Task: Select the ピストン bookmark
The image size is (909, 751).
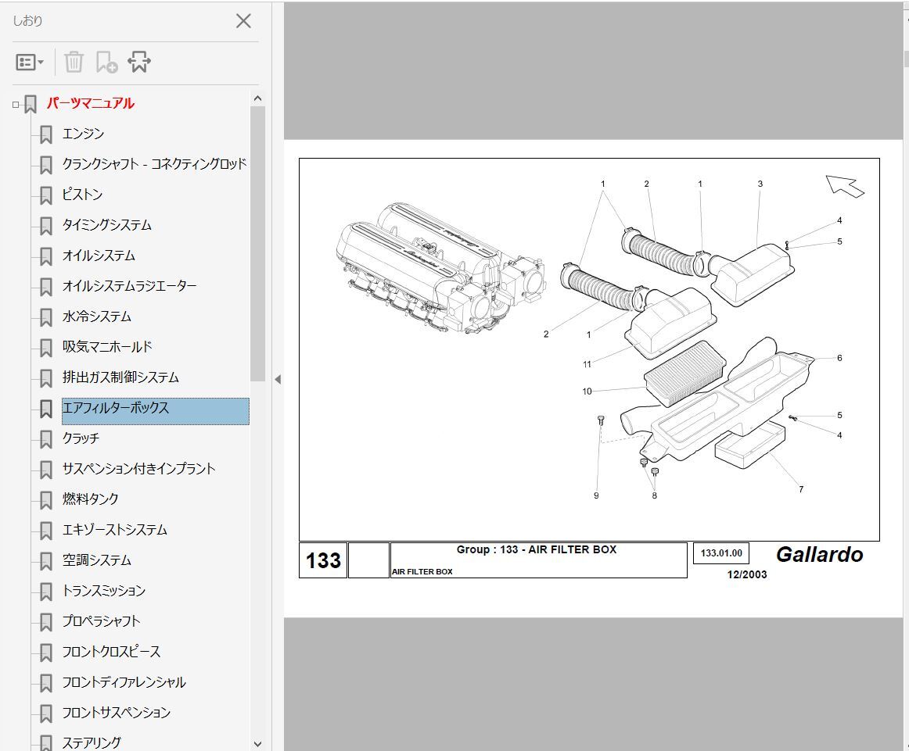Action: point(82,195)
